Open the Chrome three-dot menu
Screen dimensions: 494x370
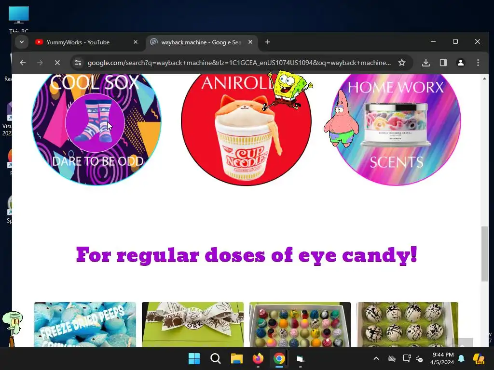coord(478,63)
